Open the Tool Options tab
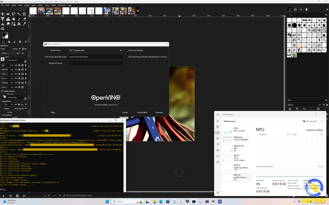The image size is (329, 205). tap(3, 42)
